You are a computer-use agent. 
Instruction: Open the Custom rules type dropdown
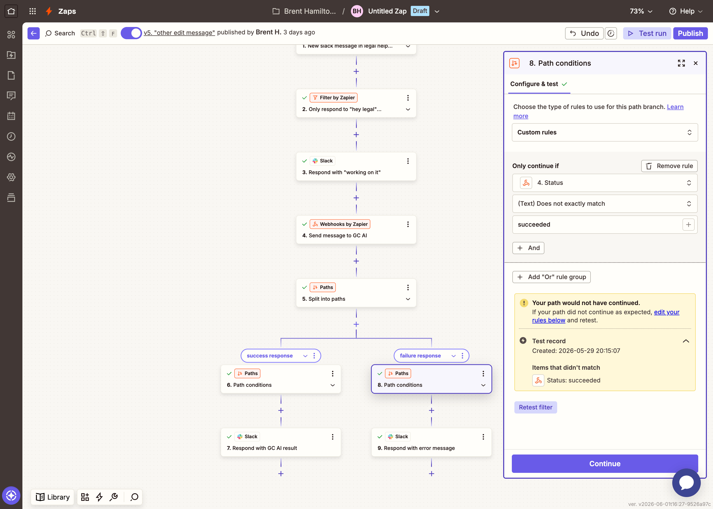[x=605, y=132]
